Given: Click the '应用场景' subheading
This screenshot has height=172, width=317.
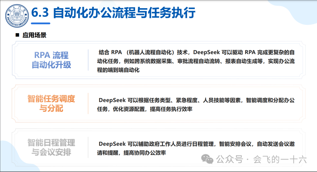Looking at the screenshot, I should pos(34,35).
